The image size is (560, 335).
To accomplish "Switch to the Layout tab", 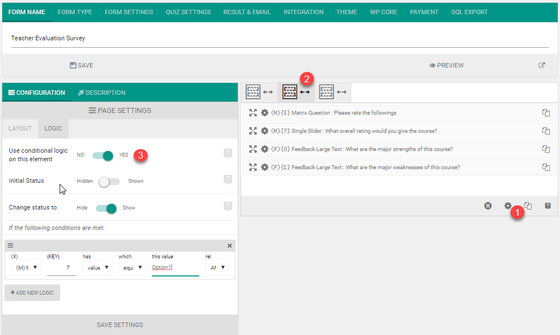I will click(x=20, y=129).
